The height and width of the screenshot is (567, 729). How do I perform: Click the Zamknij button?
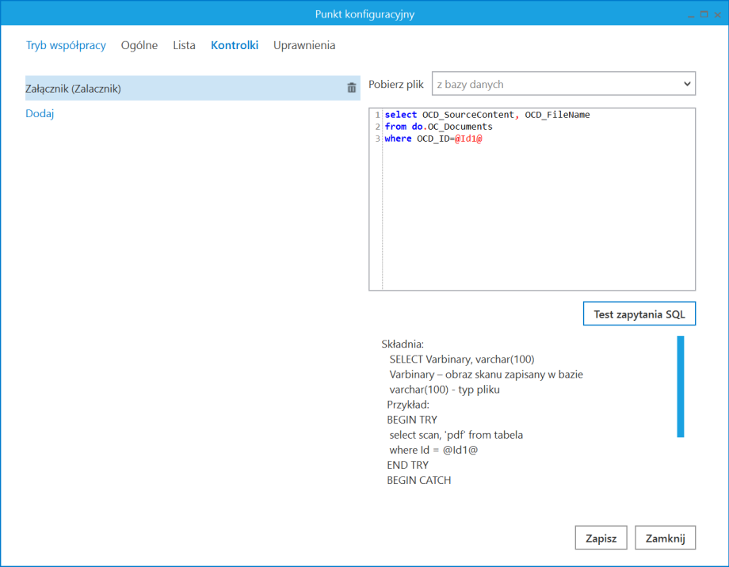tap(665, 538)
